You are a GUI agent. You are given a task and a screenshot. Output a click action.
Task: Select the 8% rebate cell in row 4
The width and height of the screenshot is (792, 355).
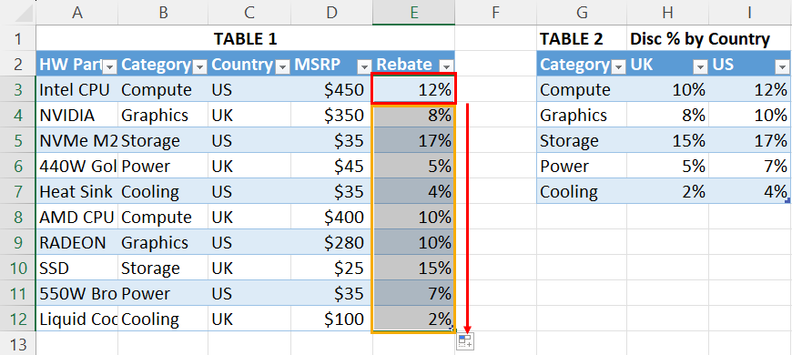(413, 115)
